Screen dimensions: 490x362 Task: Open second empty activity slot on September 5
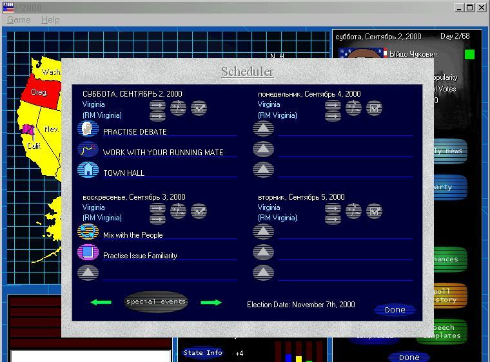[x=263, y=253]
